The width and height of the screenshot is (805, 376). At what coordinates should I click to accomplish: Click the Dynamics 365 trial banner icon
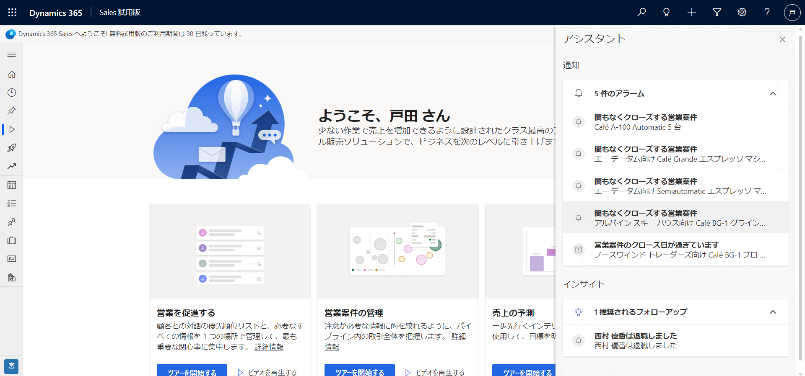10,34
